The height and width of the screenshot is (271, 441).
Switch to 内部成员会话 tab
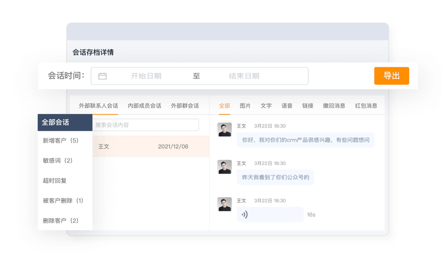144,106
